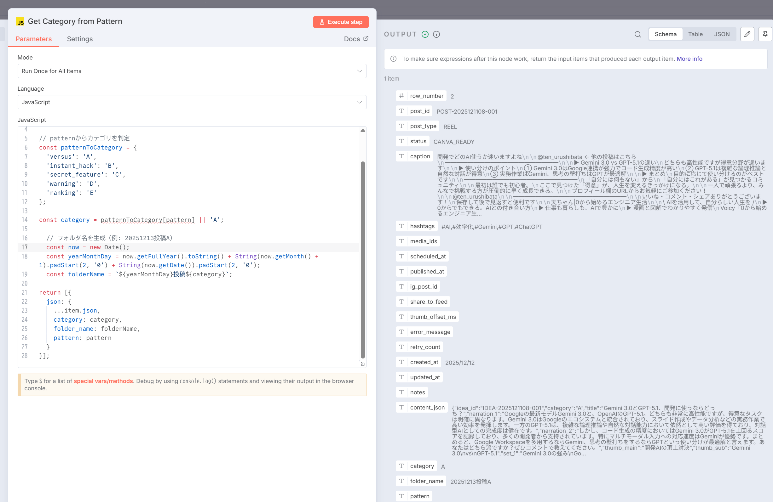The image size is (773, 502).
Task: Click the output search magnifier icon
Action: [637, 34]
